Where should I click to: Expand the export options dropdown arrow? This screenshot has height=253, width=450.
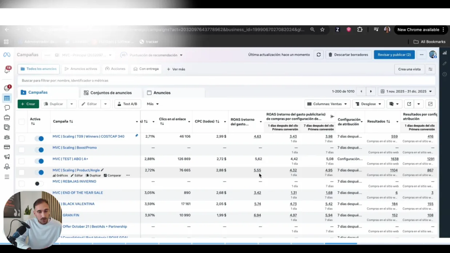point(419,104)
